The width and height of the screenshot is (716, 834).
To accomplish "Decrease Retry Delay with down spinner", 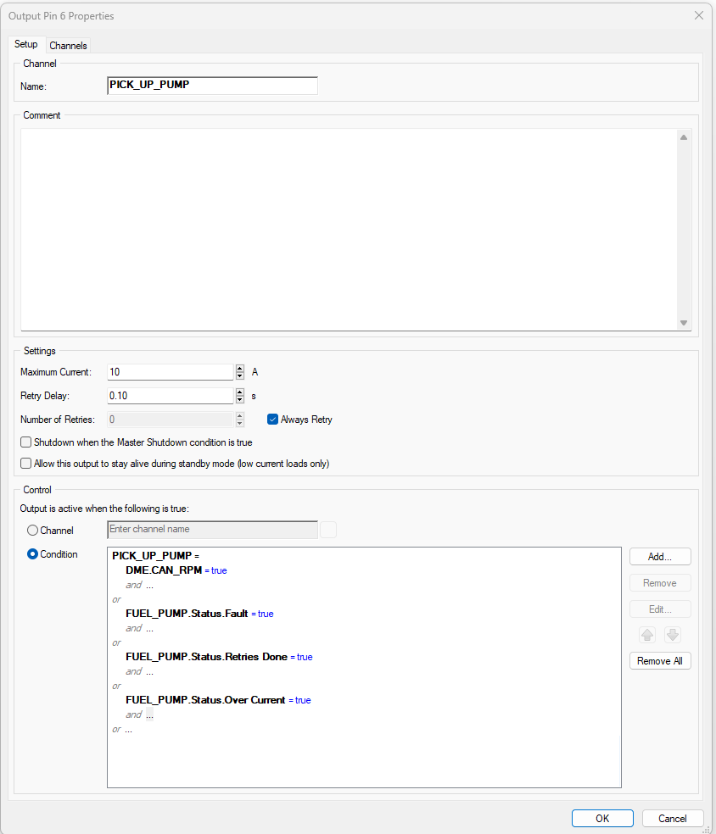I will click(240, 400).
